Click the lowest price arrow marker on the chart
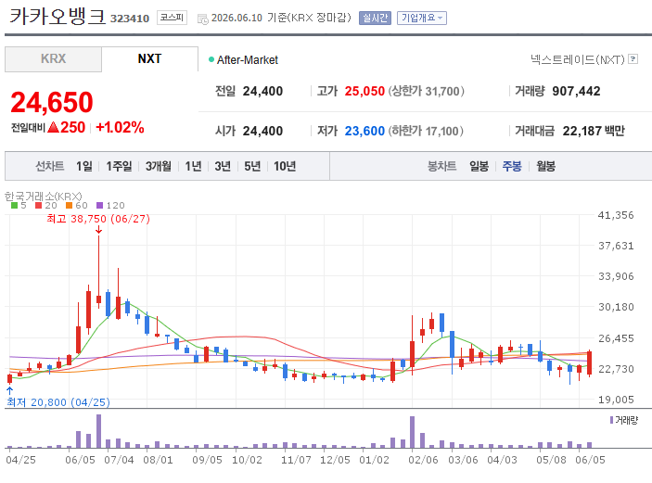This screenshot has width=652, height=483. click(x=9, y=390)
